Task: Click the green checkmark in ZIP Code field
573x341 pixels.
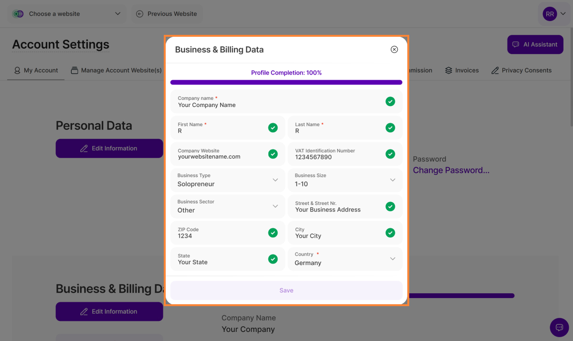Action: point(273,233)
